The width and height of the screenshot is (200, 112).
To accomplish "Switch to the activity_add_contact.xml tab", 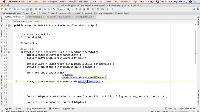I will pos(60,17).
